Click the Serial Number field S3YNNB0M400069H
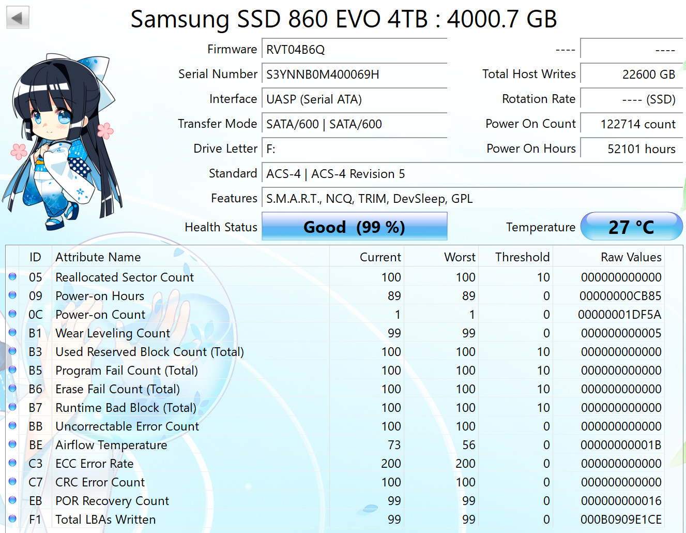The width and height of the screenshot is (686, 533). click(x=354, y=75)
